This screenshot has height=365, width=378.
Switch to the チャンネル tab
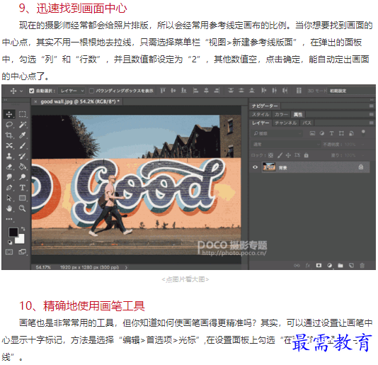tap(286, 123)
